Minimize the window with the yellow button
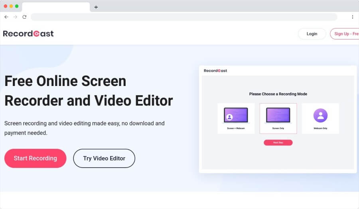The width and height of the screenshot is (359, 209). (x=11, y=6)
